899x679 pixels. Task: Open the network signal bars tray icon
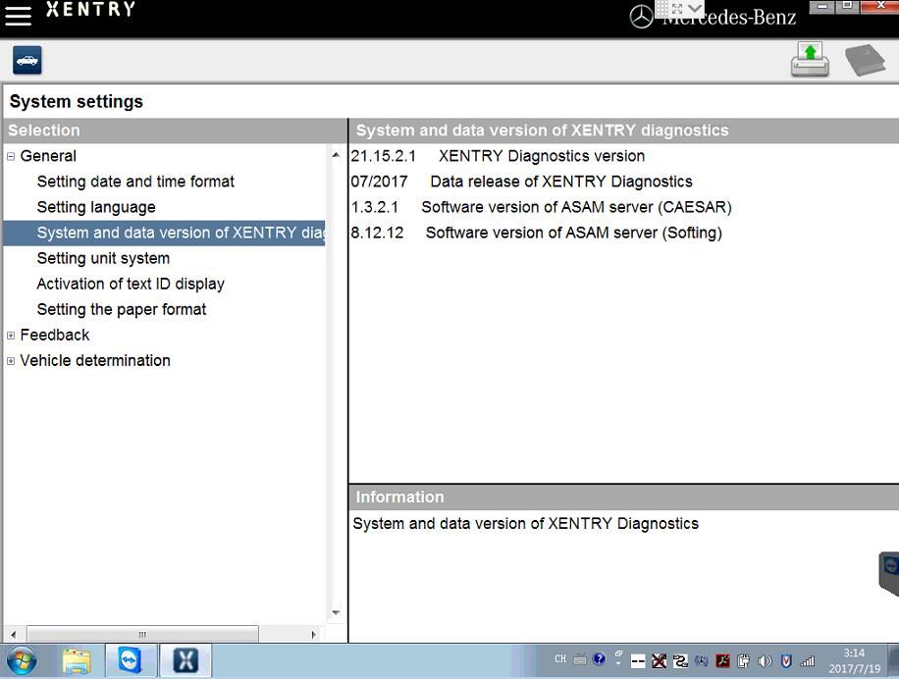808,661
